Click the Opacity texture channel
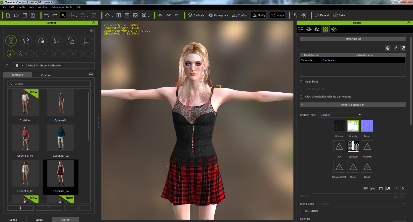The width and height of the screenshot is (413, 222). 353,126
